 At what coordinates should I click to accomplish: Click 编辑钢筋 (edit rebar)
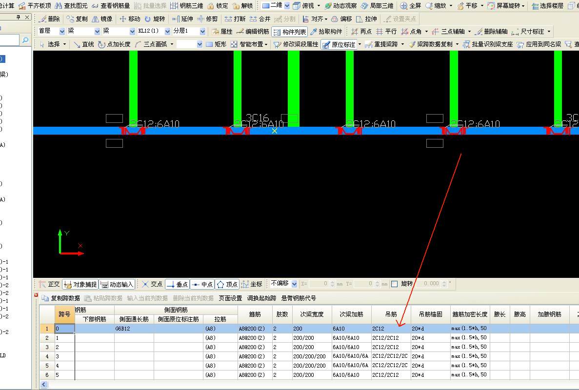253,32
